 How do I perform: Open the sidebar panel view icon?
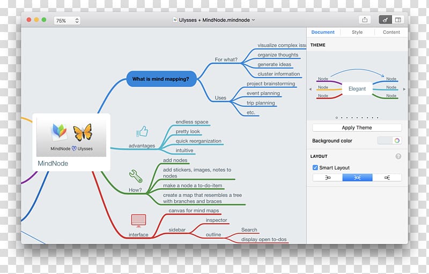[x=398, y=20]
